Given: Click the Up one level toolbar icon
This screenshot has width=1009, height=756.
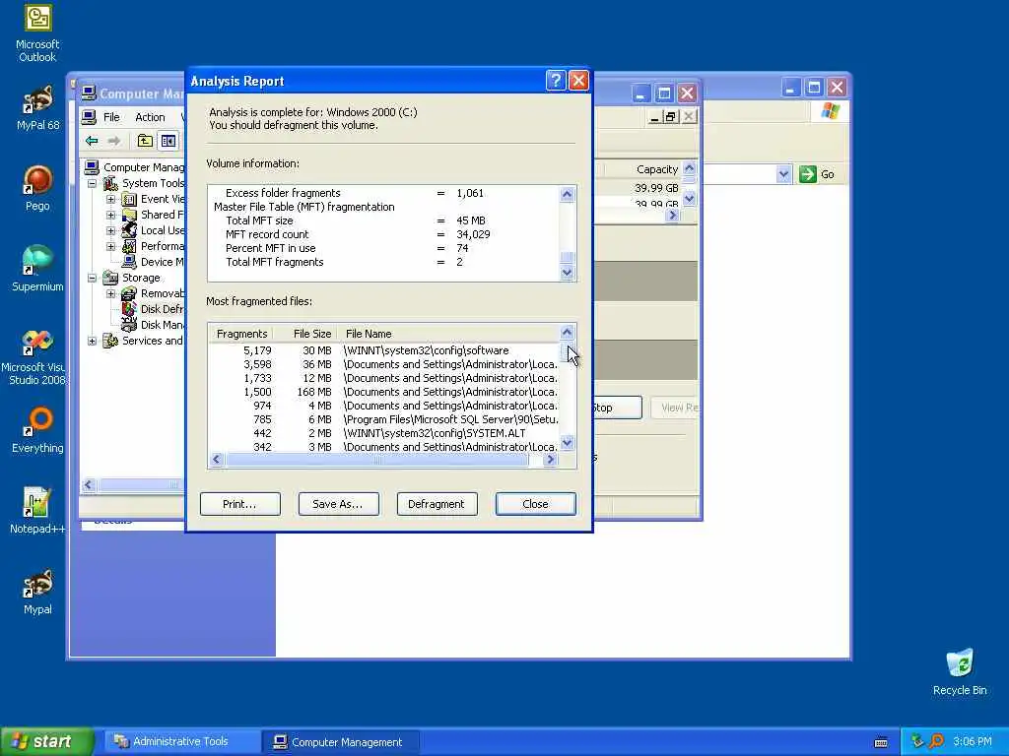Looking at the screenshot, I should pyautogui.click(x=146, y=141).
